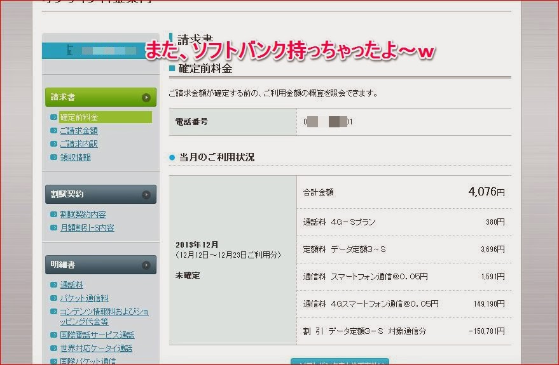Open the 割賦契約内容 link

click(x=83, y=214)
